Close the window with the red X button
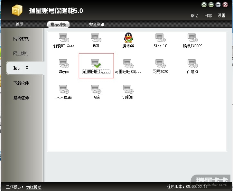233x191 pixels. 225,5
